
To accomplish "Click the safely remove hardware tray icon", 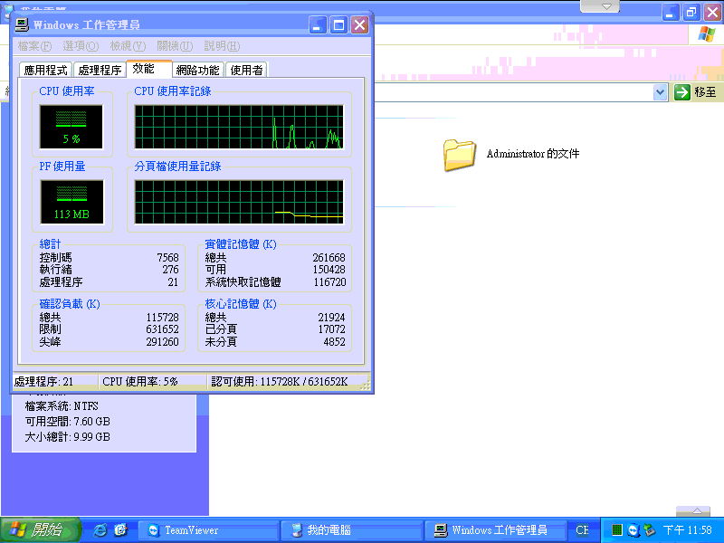I will [x=649, y=530].
